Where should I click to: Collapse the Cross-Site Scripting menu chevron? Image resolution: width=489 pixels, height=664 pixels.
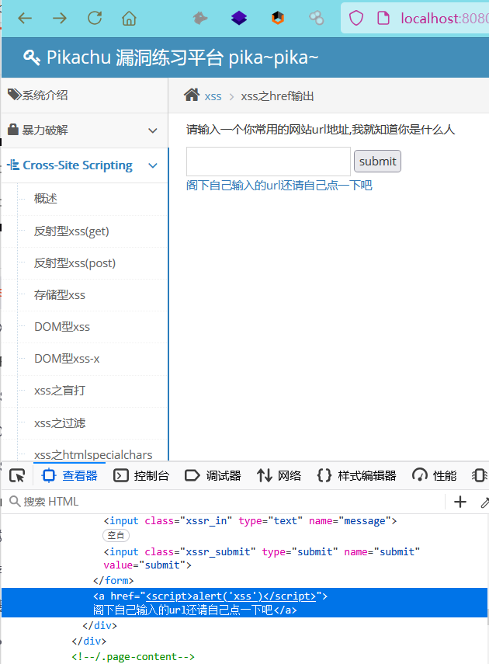153,165
